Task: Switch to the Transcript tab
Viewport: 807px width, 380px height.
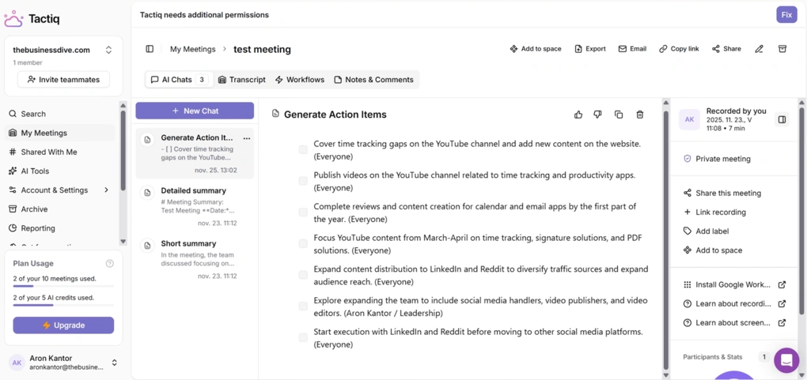Action: (242, 80)
